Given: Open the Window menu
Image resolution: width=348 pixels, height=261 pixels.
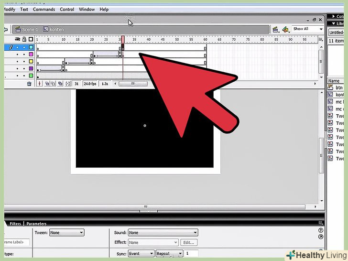Looking at the screenshot, I should [x=87, y=10].
